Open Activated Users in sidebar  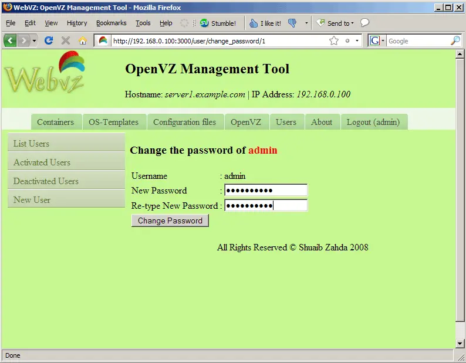point(66,162)
